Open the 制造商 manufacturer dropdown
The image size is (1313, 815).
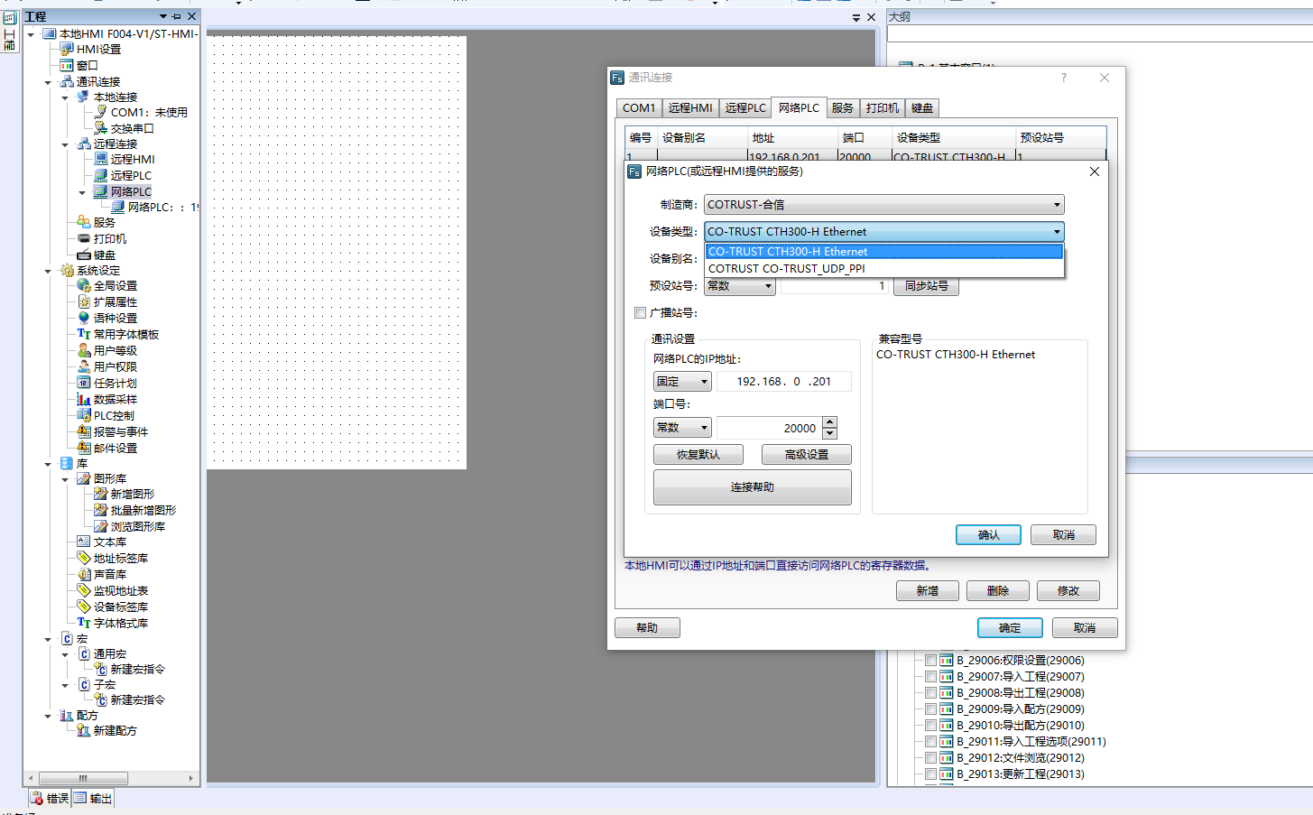[884, 205]
